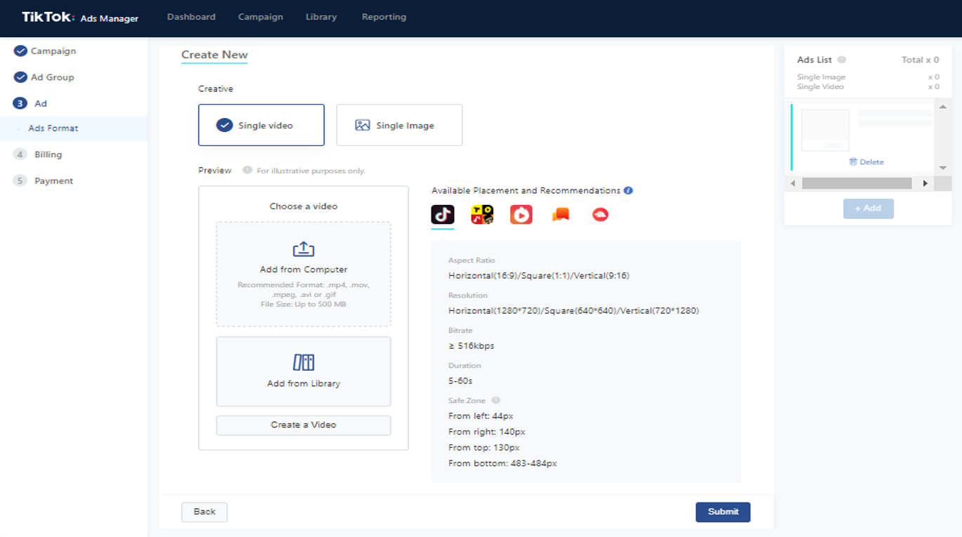Viewport: 962px width, 537px height.
Task: Click Ads List horizontal scroll left arrow
Action: [x=793, y=183]
